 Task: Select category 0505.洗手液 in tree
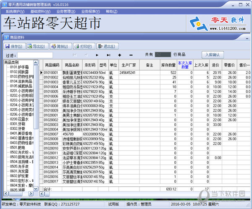pyautogui.click(x=19, y=167)
